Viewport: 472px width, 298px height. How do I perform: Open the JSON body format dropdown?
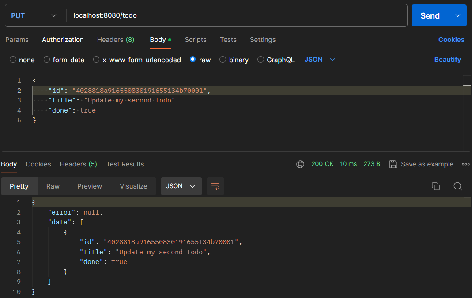320,60
